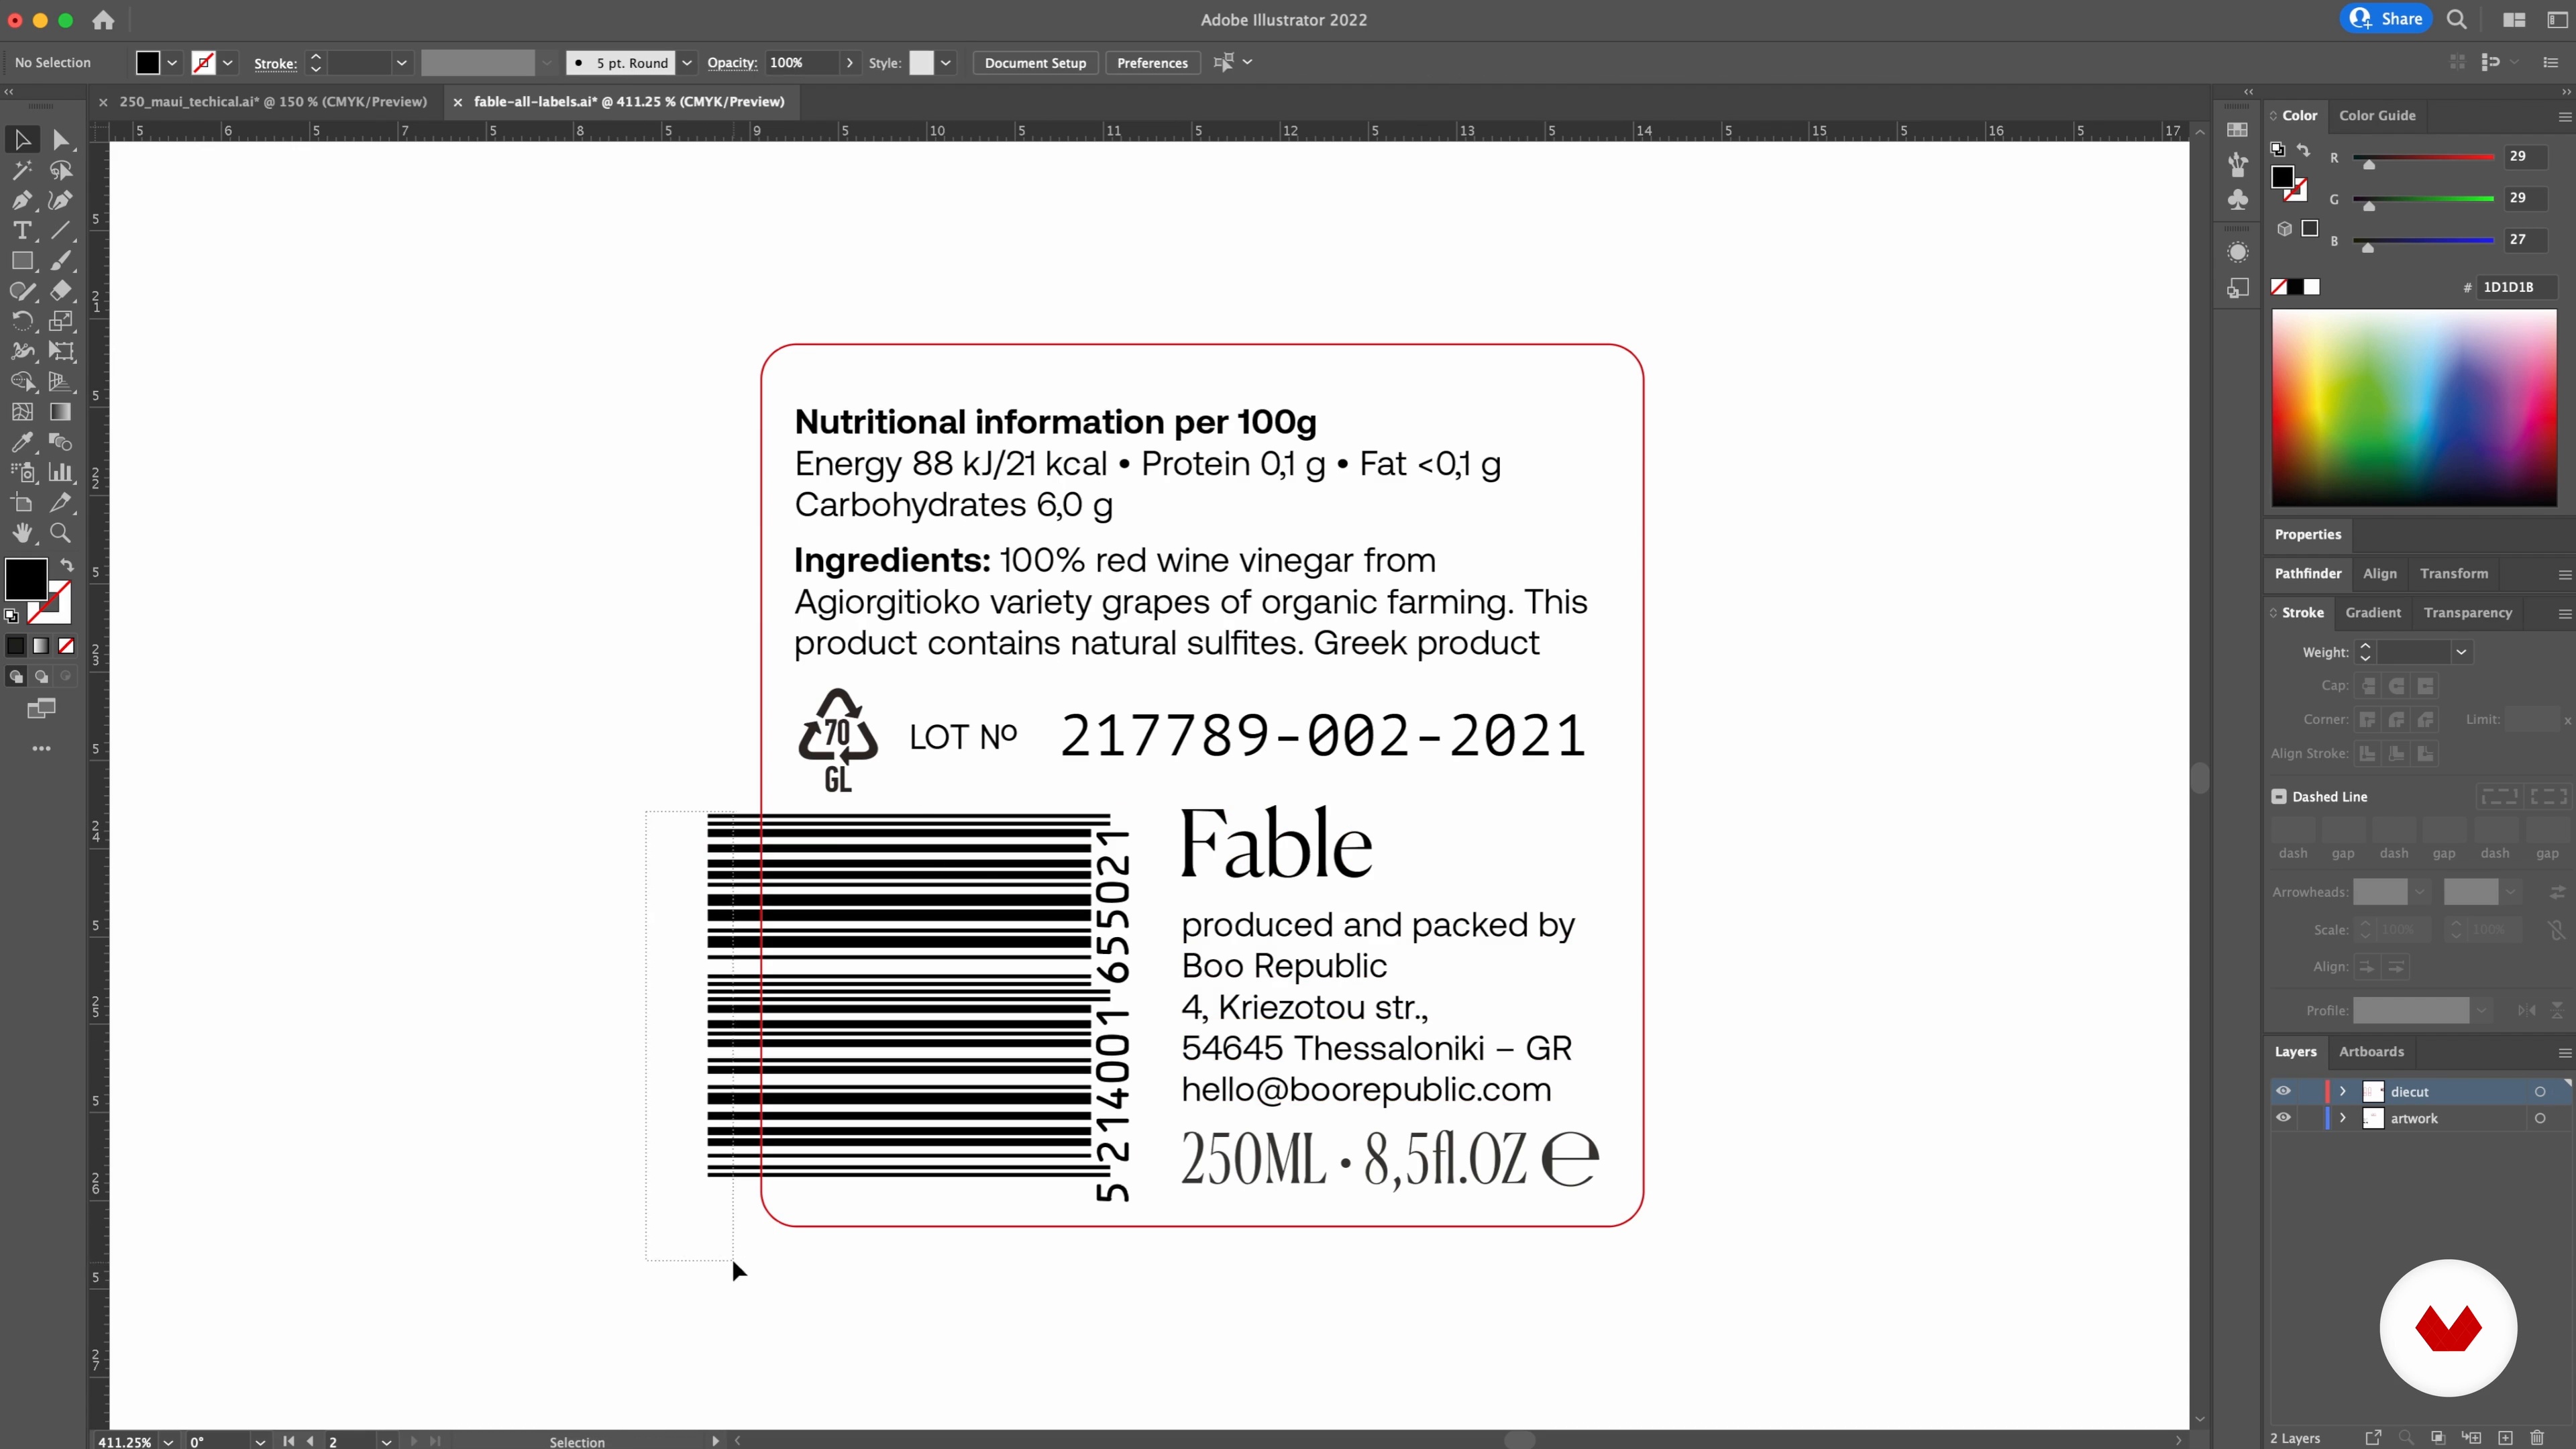Screen dimensions: 2576x1449
Task: Select the Pen tool
Action: click(22, 200)
